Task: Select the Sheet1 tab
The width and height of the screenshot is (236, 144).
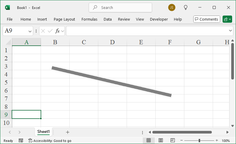Action: point(43,132)
